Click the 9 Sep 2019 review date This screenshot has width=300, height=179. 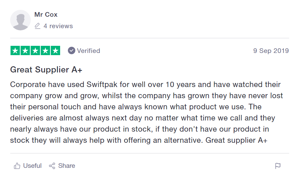pos(271,51)
